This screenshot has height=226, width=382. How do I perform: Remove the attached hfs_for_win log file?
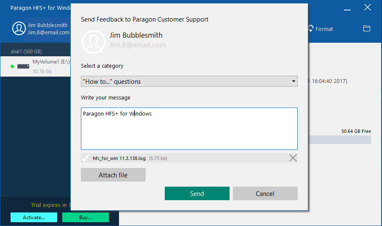(x=293, y=158)
